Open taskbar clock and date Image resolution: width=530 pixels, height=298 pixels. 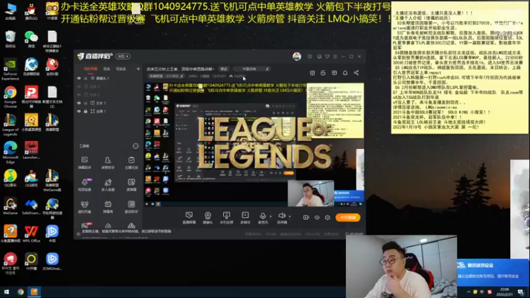pos(504,292)
